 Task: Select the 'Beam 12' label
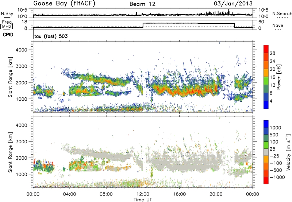pyautogui.click(x=142, y=4)
